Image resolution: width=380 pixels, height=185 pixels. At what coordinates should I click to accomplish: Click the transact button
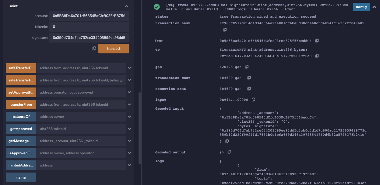(x=113, y=49)
